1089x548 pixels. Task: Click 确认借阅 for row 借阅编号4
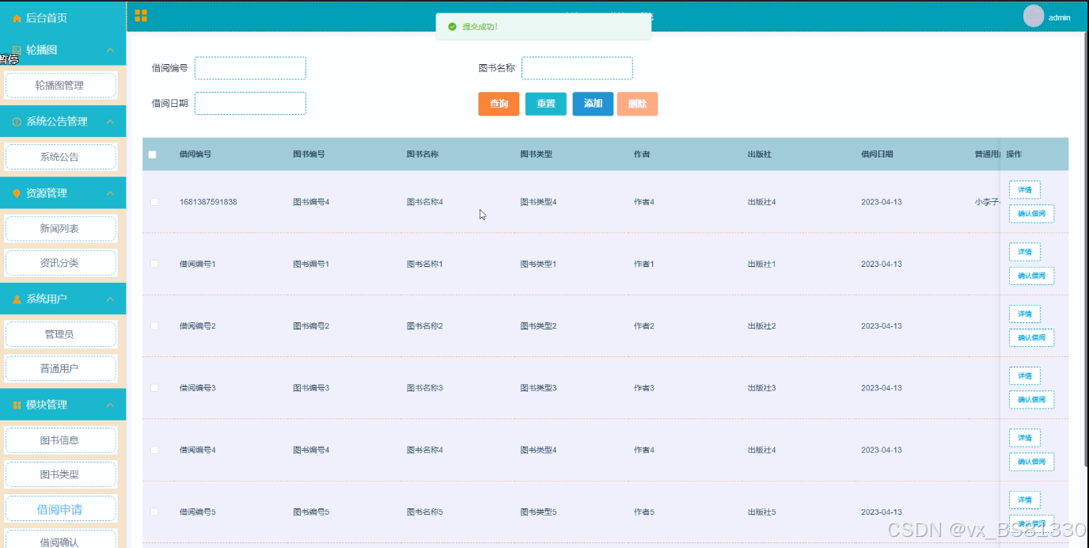coord(1031,462)
